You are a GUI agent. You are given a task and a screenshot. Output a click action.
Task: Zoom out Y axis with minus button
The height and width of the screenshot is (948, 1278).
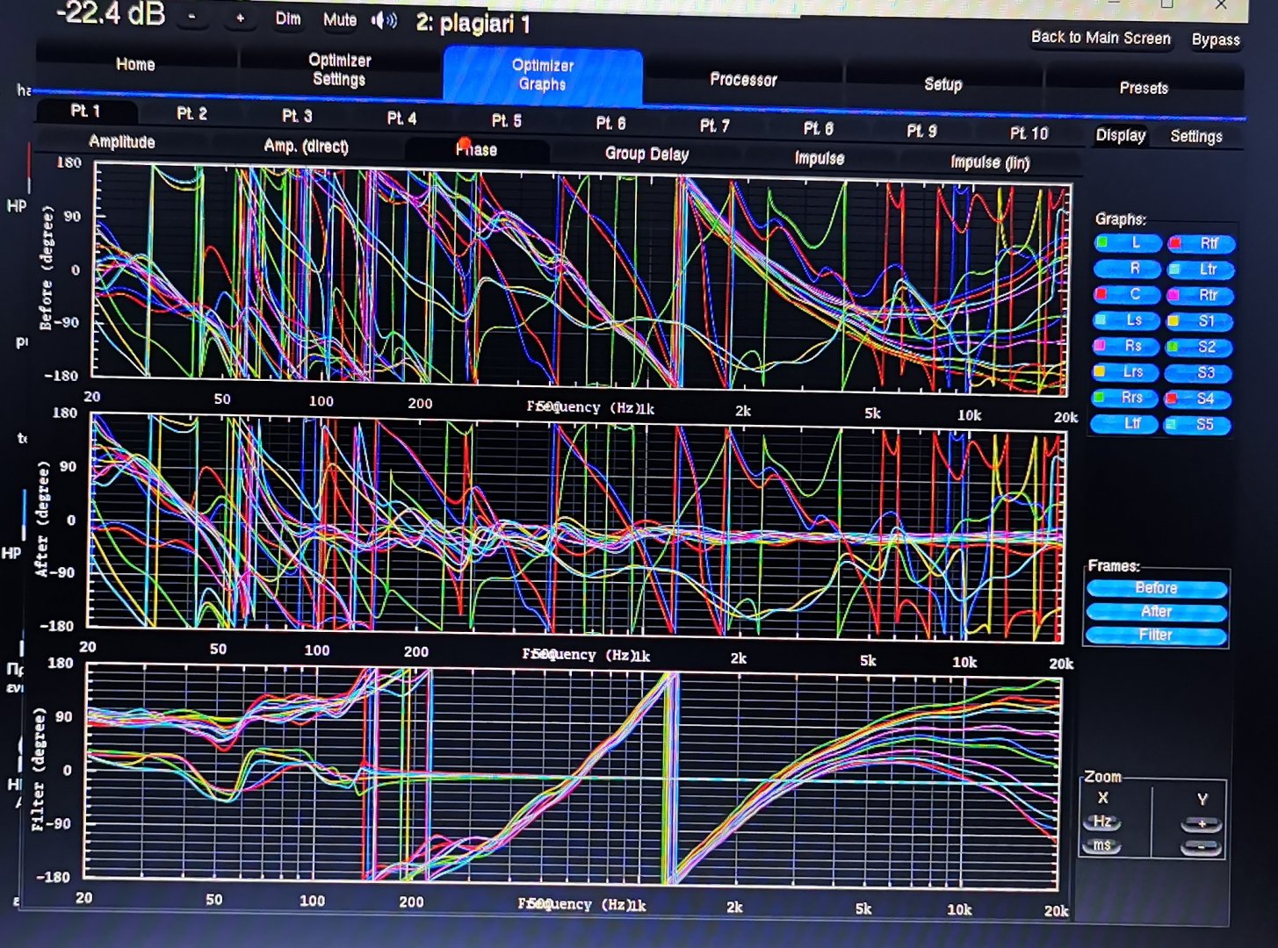[x=1201, y=846]
